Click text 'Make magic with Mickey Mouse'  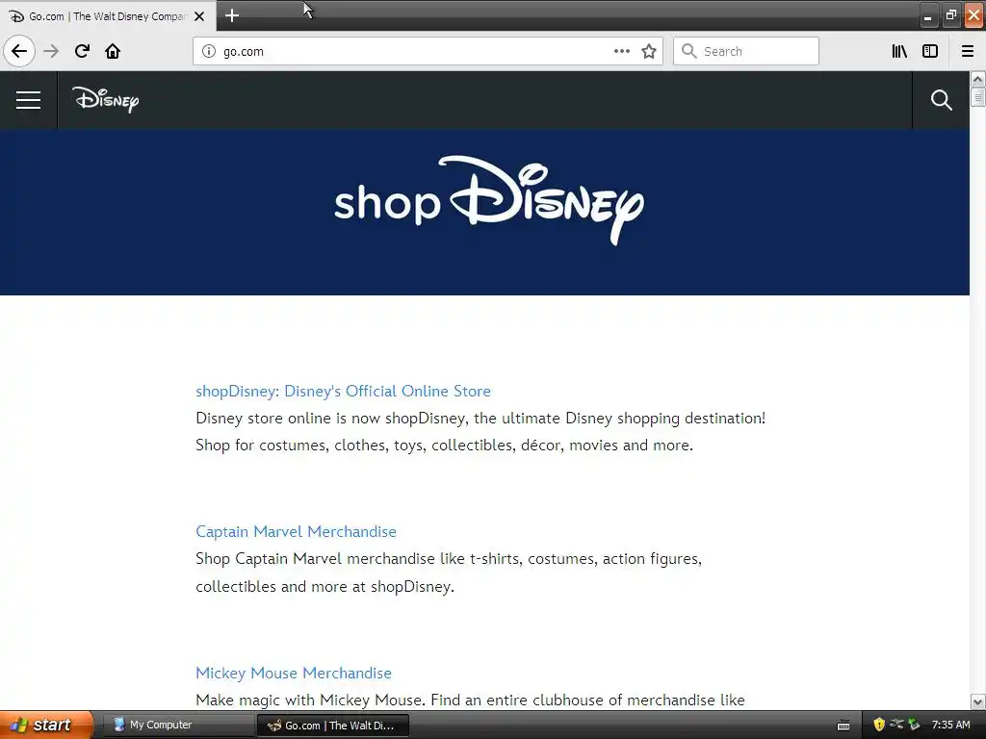(311, 701)
